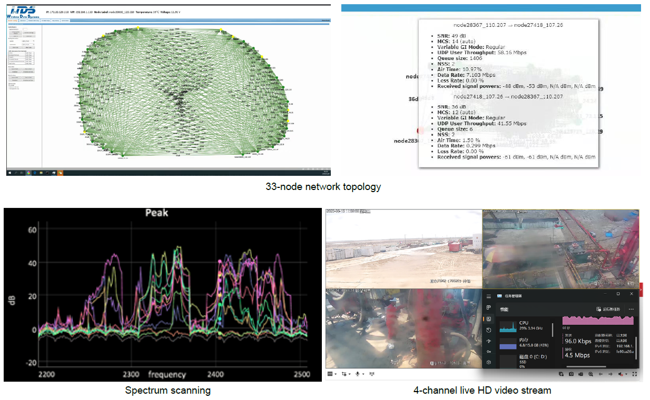Screen dimensions: 650x400
Task: Mute the speaker in the video toolbar
Action: [621, 373]
